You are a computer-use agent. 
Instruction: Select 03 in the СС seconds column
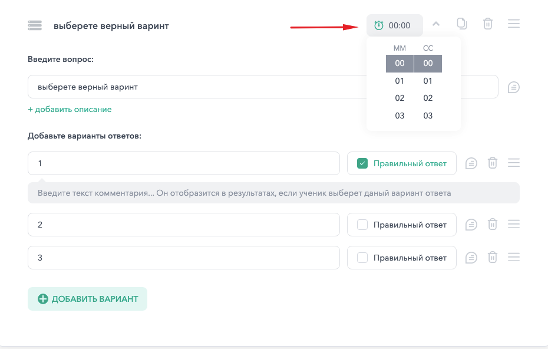(x=428, y=116)
